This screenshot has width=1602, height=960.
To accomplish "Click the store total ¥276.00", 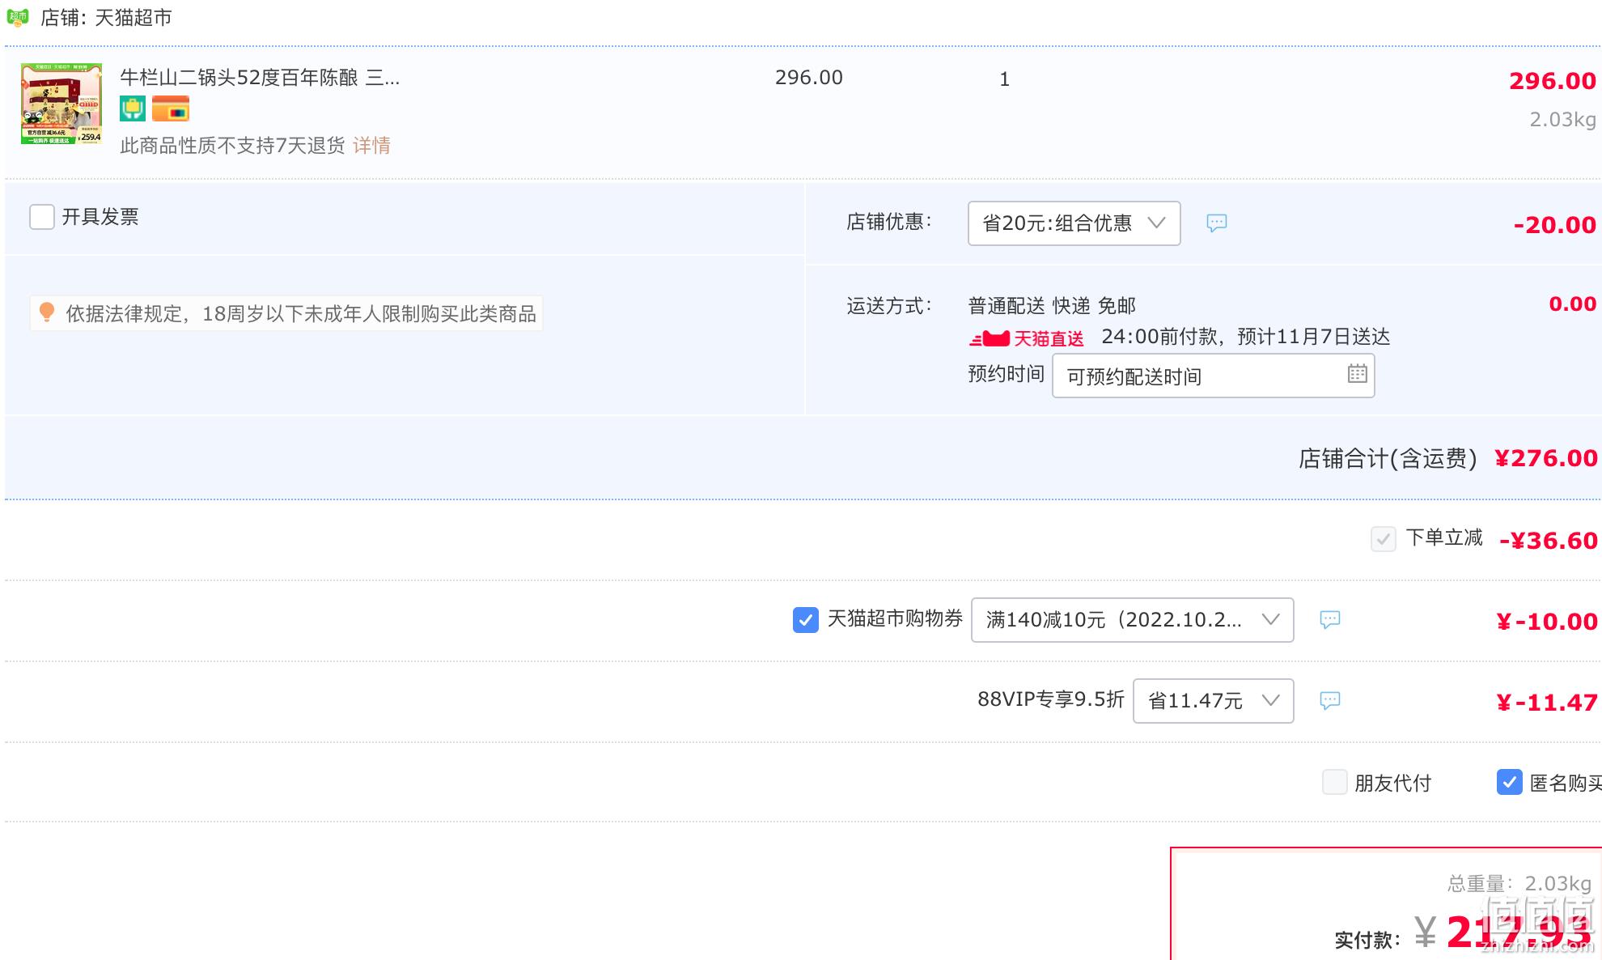I will 1545,458.
